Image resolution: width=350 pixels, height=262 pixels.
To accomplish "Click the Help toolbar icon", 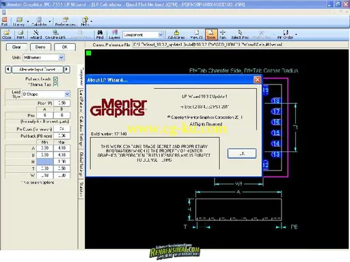I will [x=85, y=21].
